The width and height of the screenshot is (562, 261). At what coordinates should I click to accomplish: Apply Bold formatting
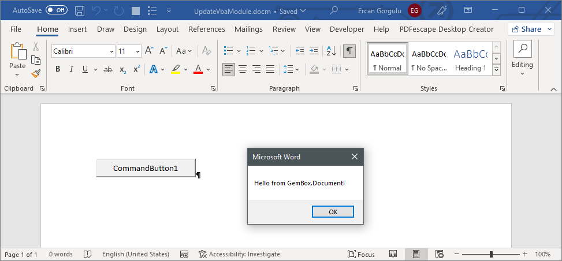coord(58,69)
